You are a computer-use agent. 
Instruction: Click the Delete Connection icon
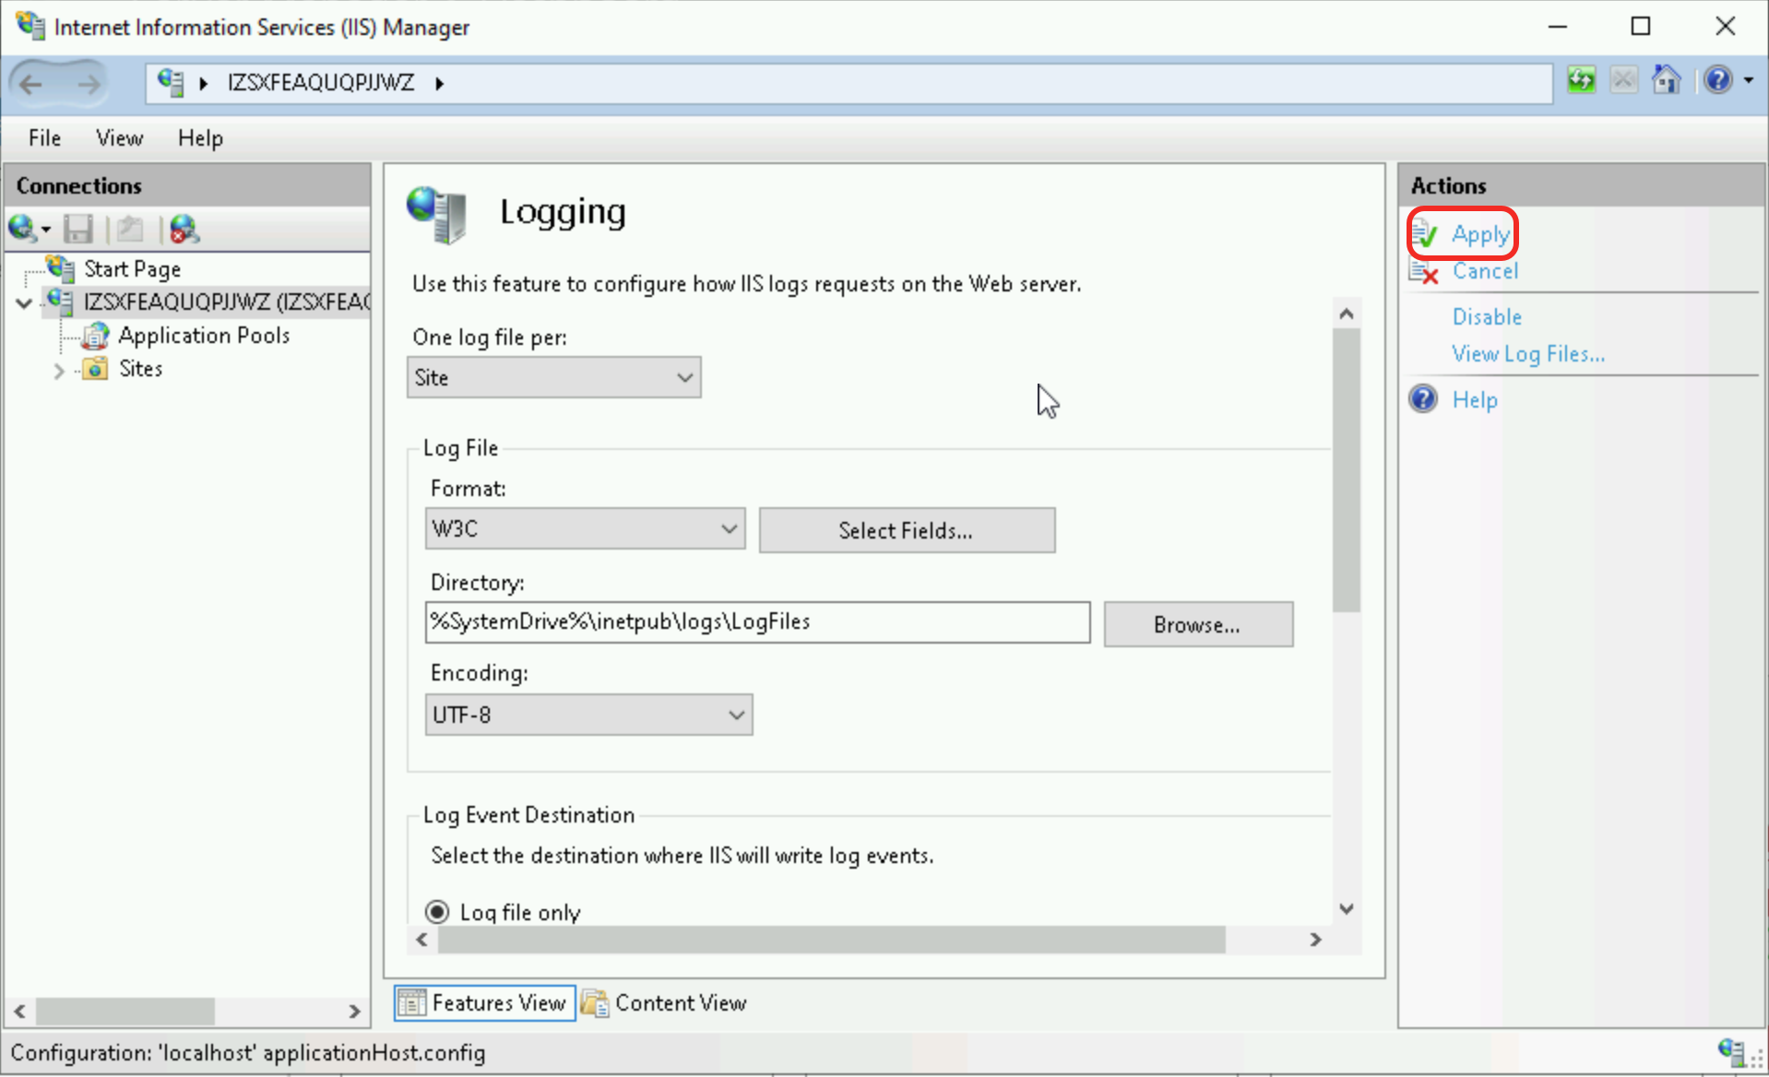(184, 229)
